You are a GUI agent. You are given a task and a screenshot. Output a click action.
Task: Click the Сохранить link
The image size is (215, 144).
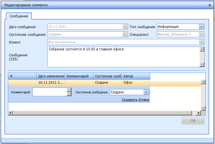[130, 100]
